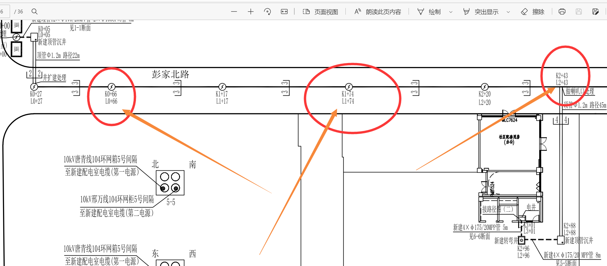Rotate the page with the rotate icon

[x=267, y=12]
